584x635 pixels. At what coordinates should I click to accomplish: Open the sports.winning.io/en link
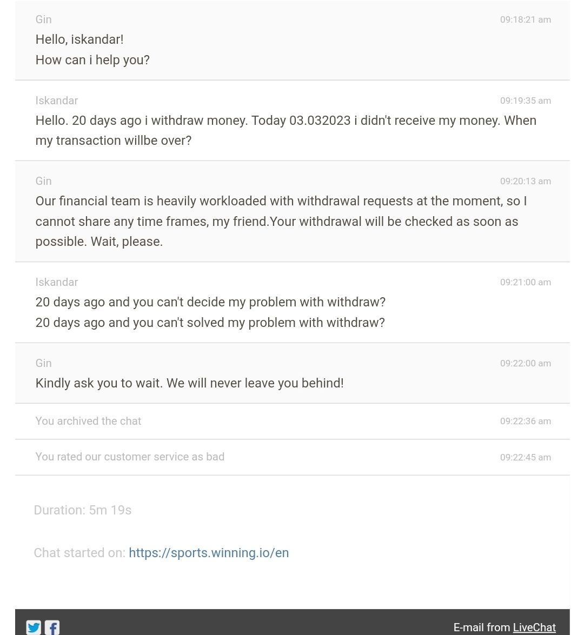pos(208,552)
